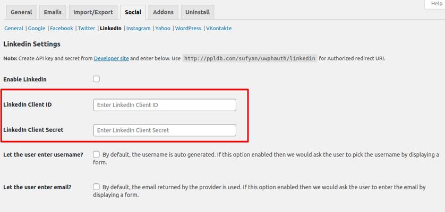Expand the Help panel
Screen dimensions: 445x212
point(436,4)
